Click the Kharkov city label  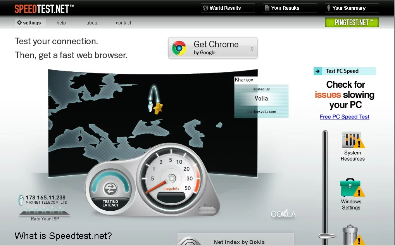(x=244, y=80)
